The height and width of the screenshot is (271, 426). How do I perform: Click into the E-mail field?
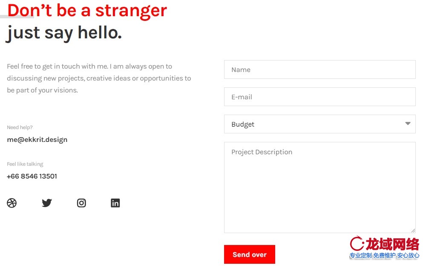click(319, 97)
